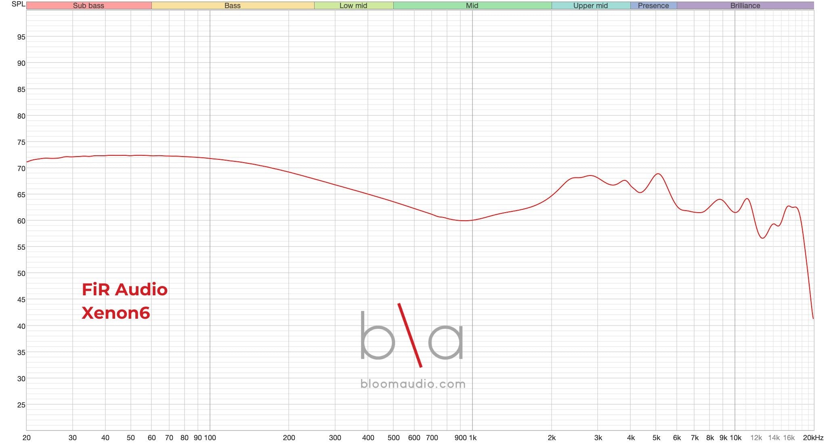Click the 16k x-axis label
The width and height of the screenshot is (827, 443).
click(x=789, y=438)
